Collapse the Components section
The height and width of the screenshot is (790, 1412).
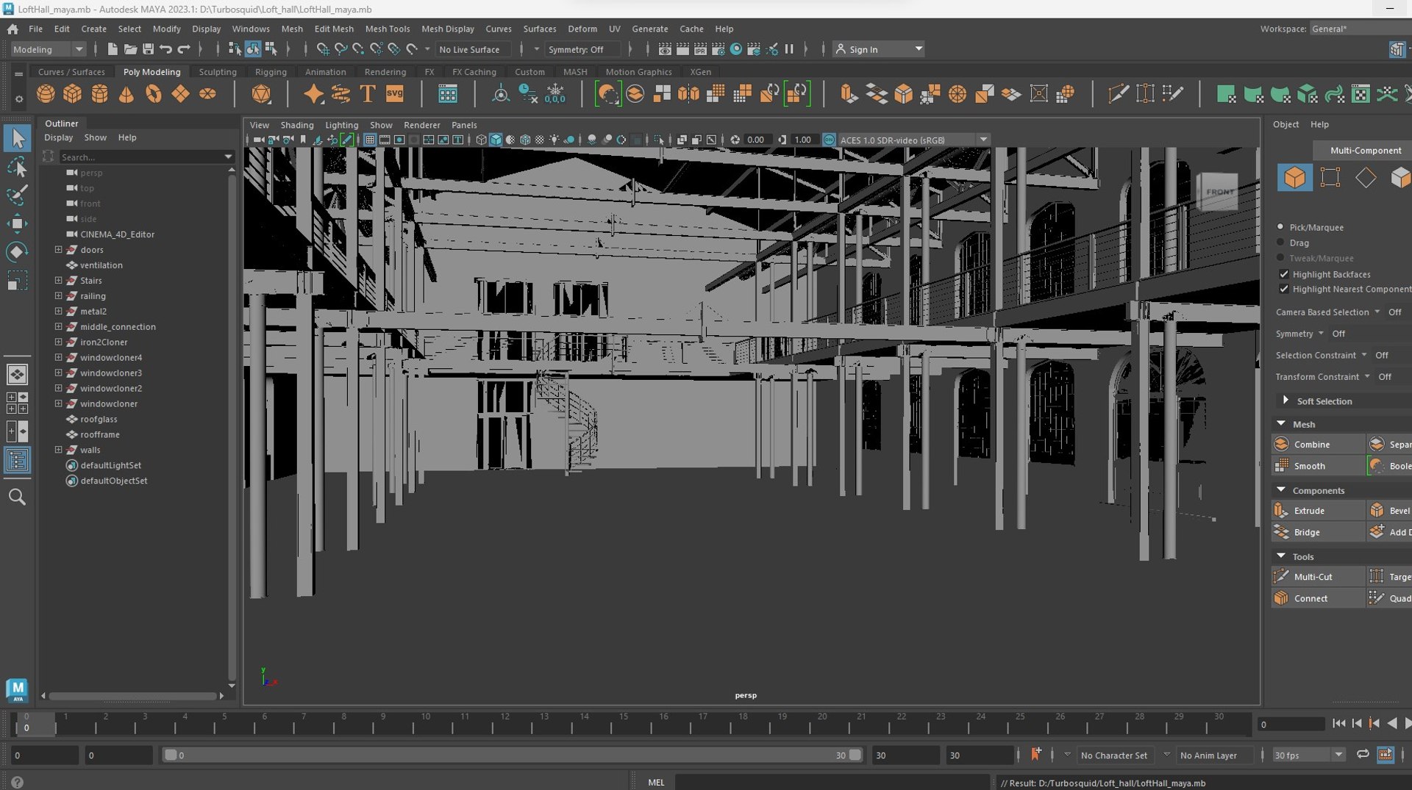pos(1281,490)
